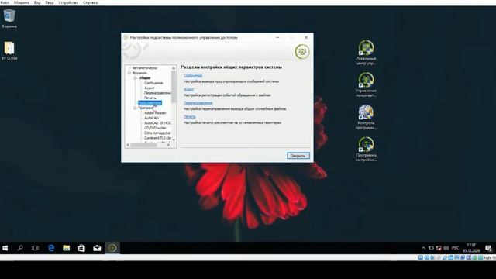The height and width of the screenshot is (279, 496).
Task: Collapse the Программы tree node
Action: (x=135, y=108)
